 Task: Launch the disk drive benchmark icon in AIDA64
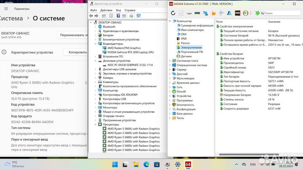(x=189, y=13)
